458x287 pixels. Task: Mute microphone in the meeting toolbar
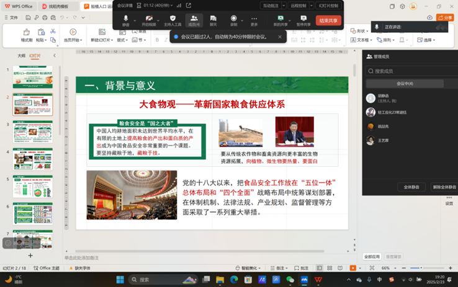126,20
